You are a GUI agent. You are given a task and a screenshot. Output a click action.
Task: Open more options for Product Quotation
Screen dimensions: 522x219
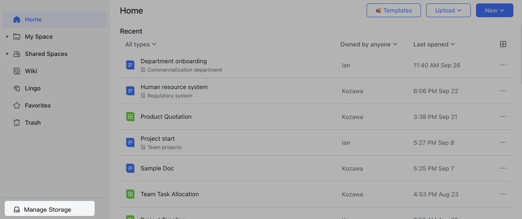[x=503, y=117]
